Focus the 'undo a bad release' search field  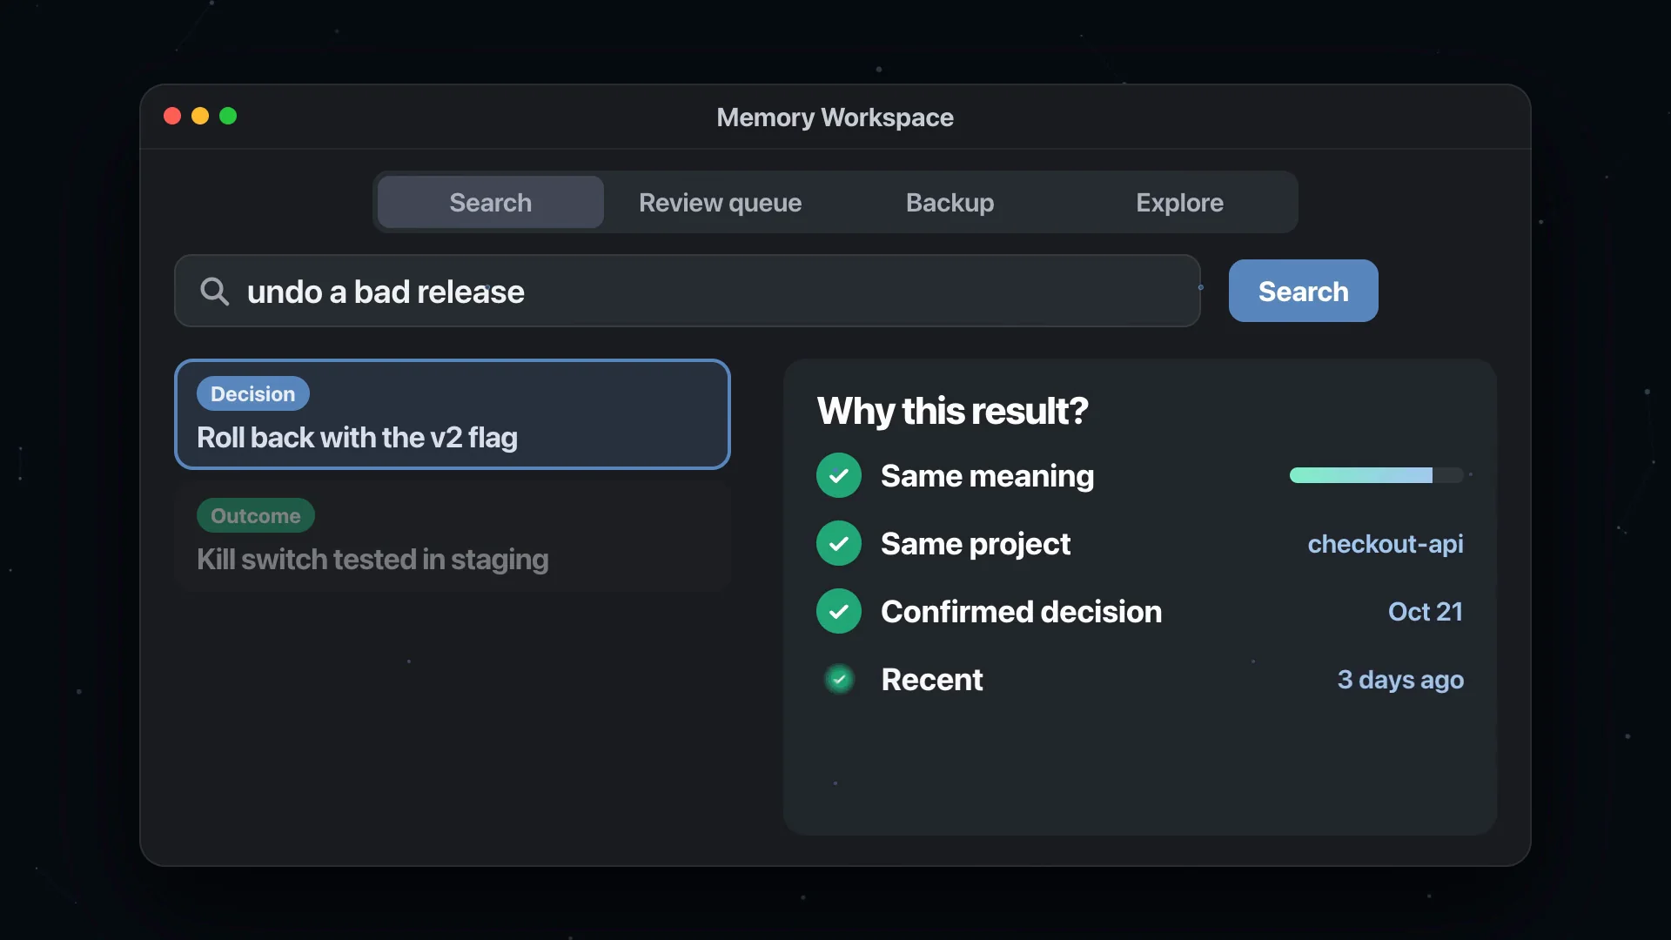point(688,291)
